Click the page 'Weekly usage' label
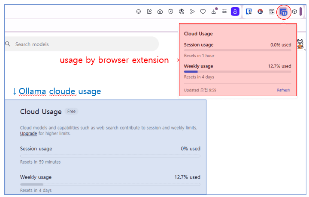The width and height of the screenshot is (309, 197). (x=36, y=177)
